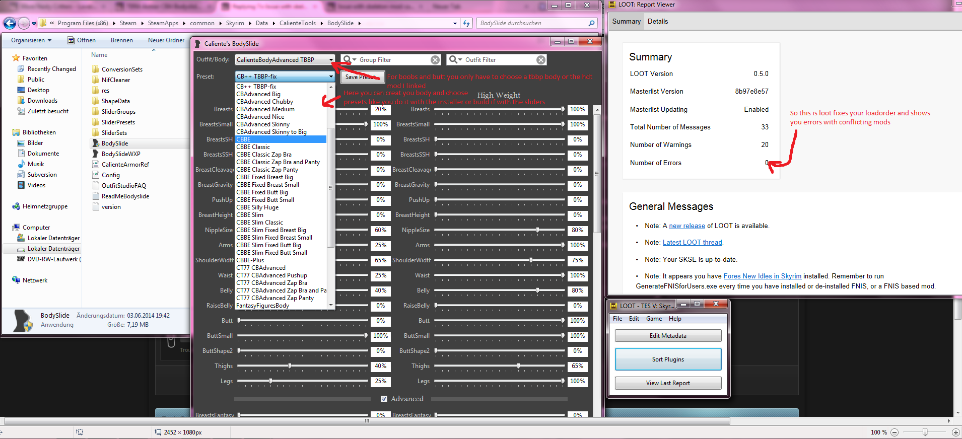Click the Explorer back navigation arrow
Viewport: 962px width, 439px height.
[10, 23]
